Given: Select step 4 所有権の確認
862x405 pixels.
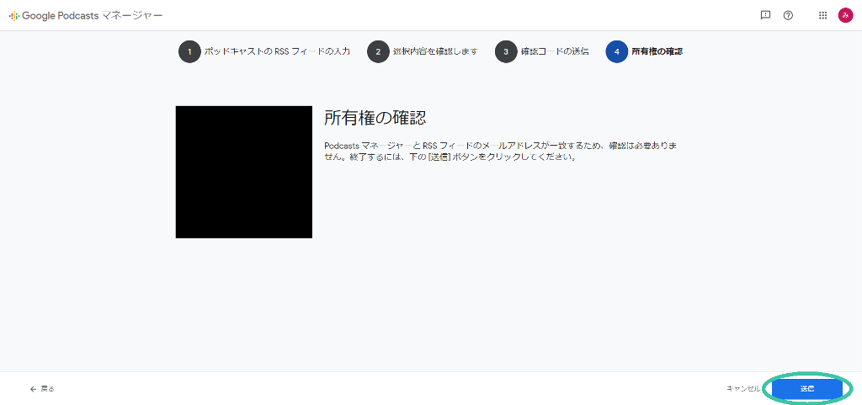Looking at the screenshot, I should point(644,51).
